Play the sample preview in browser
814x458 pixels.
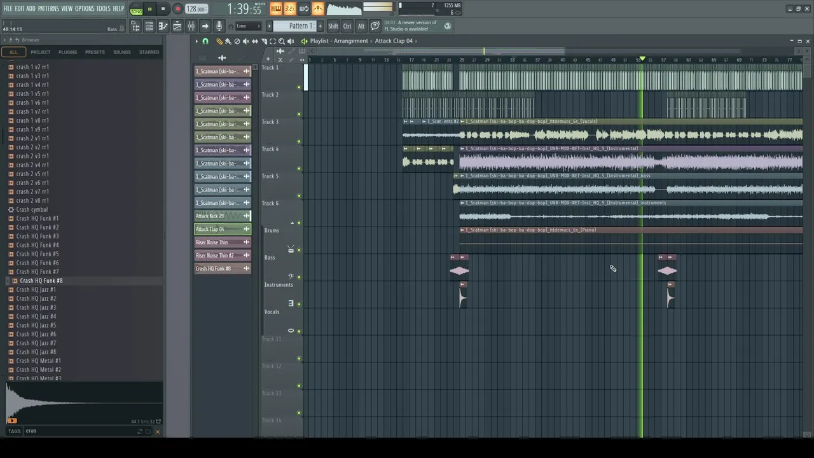11,420
